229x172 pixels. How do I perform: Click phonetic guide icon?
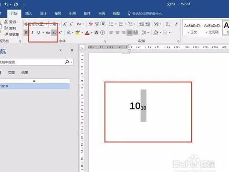[x=97, y=24]
